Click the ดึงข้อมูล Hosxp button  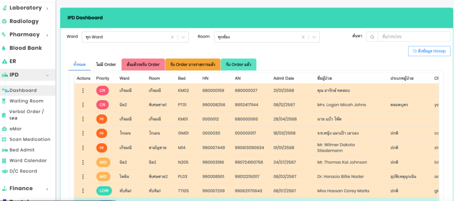point(429,51)
